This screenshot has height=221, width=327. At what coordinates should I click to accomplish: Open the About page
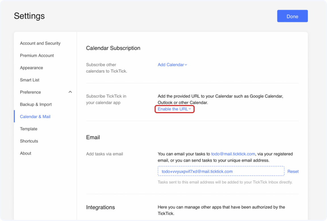click(26, 153)
